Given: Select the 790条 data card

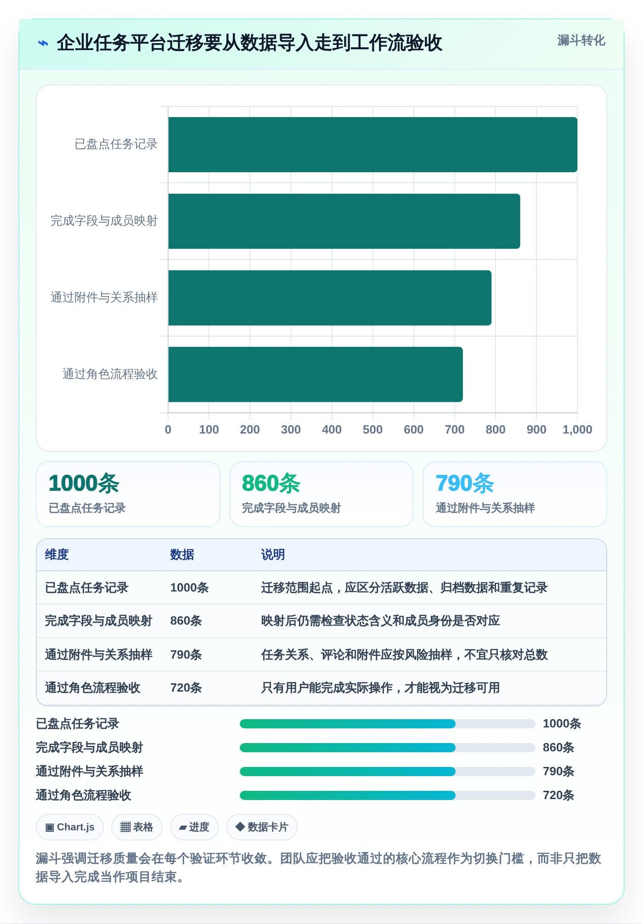Looking at the screenshot, I should 515,494.
